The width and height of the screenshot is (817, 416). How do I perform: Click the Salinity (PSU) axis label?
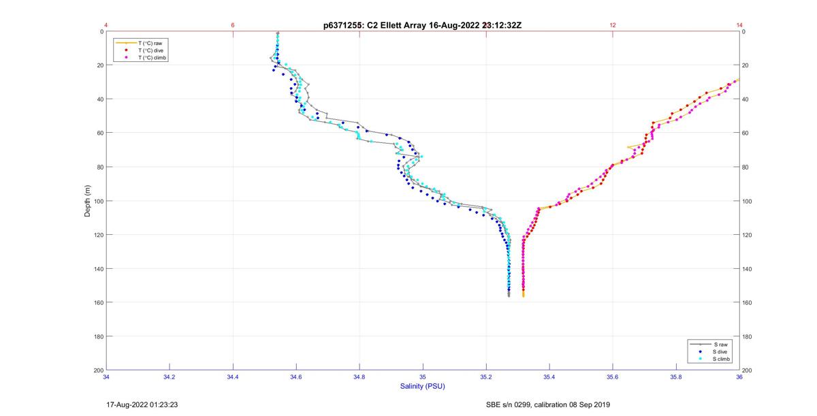coord(423,386)
